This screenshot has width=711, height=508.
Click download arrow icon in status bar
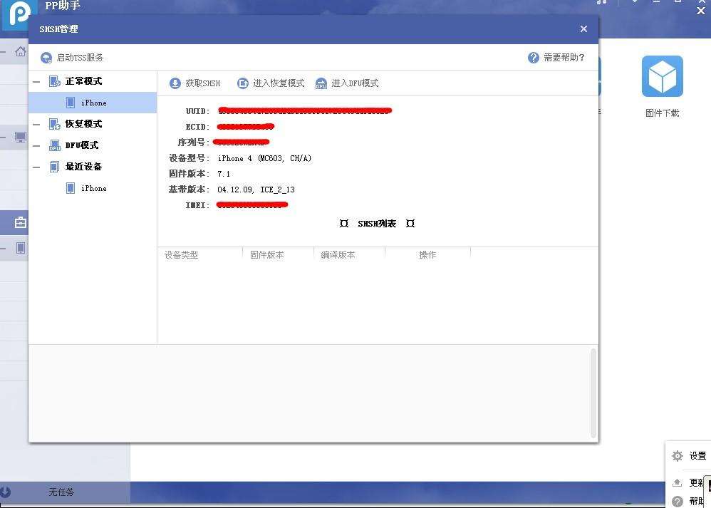[5, 492]
